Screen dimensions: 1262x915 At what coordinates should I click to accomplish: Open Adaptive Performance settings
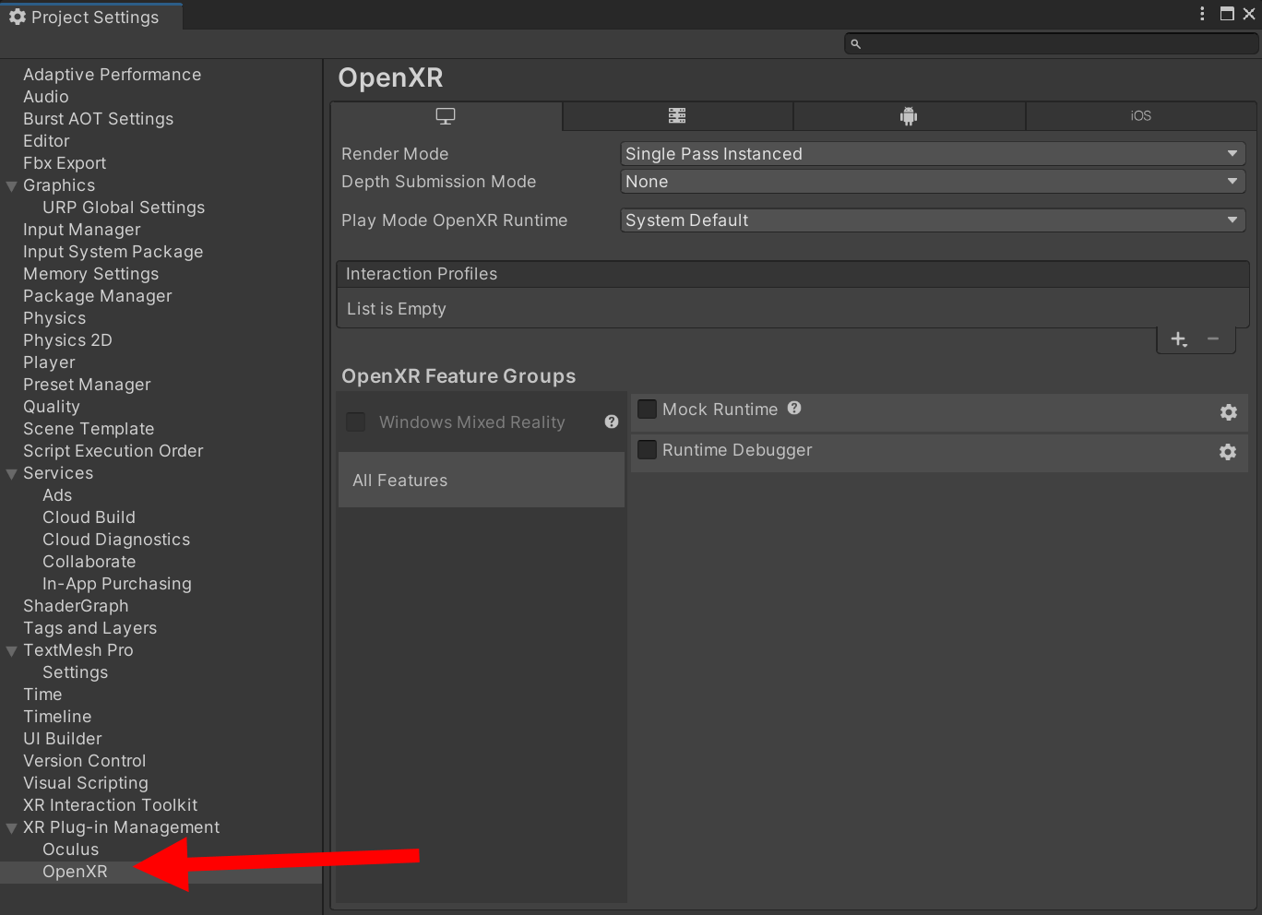click(112, 75)
